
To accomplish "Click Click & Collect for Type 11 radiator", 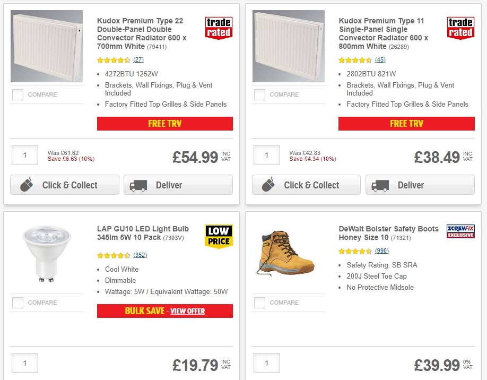I will pyautogui.click(x=306, y=185).
